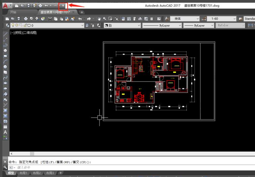This screenshot has height=177, width=255.
Task: Toggle layer 0 on/off lightbulb
Action: point(13,25)
